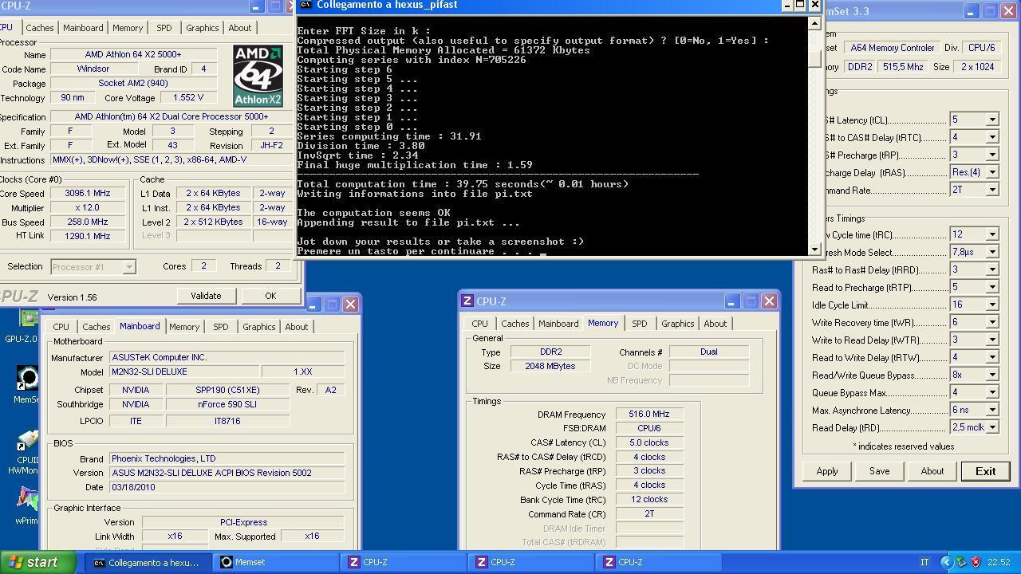Click the BIOS date 03/18/2010 field

coord(227,487)
